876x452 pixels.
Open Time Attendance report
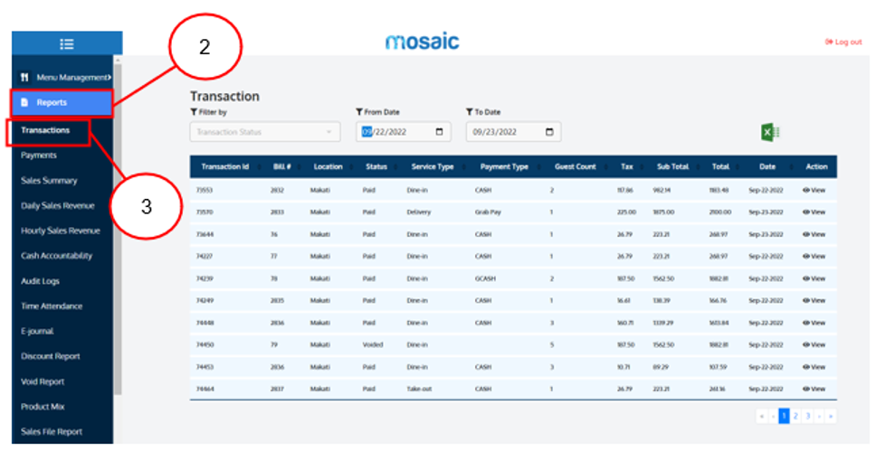pyautogui.click(x=52, y=306)
